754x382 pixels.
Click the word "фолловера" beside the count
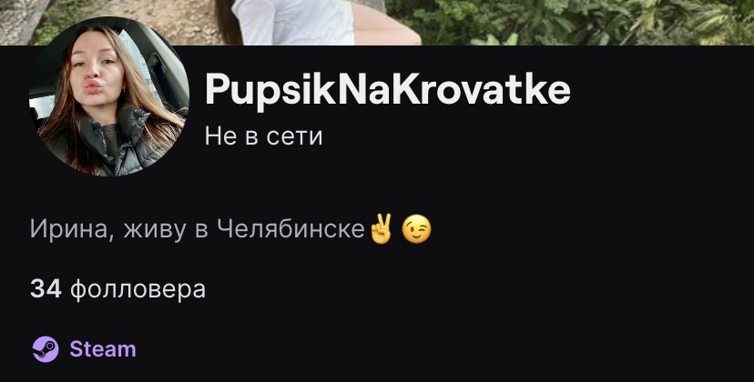click(x=138, y=290)
